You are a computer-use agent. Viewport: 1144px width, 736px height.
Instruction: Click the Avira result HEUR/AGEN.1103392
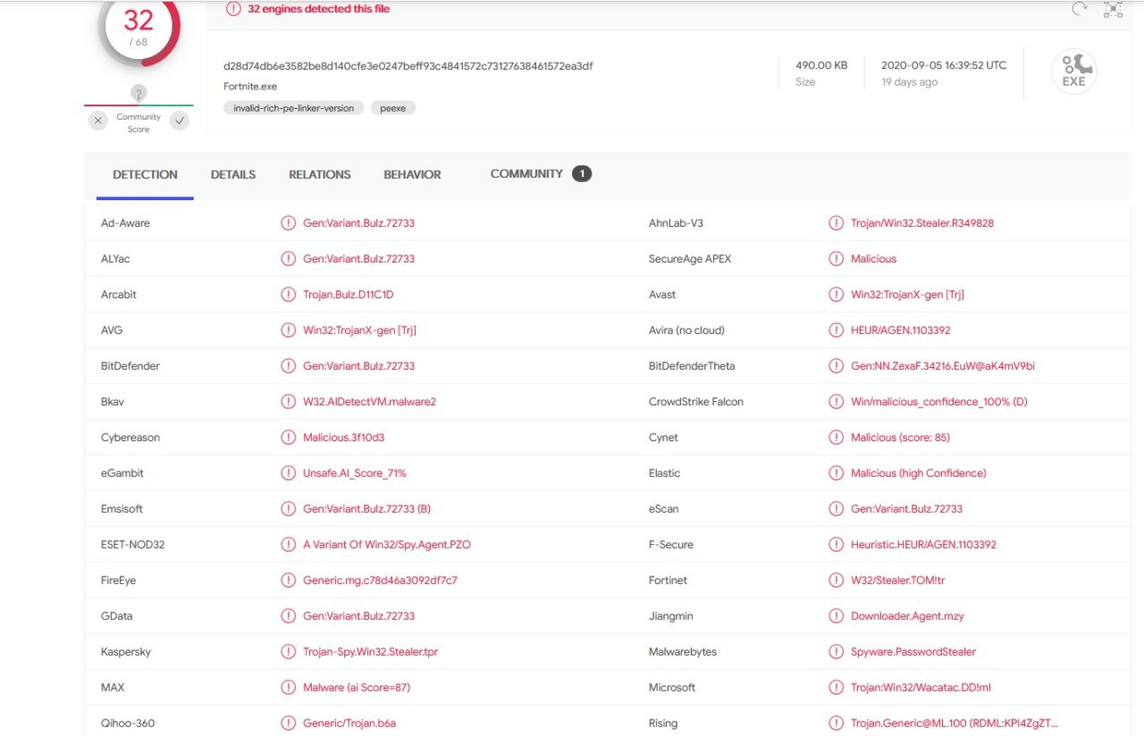coord(901,330)
